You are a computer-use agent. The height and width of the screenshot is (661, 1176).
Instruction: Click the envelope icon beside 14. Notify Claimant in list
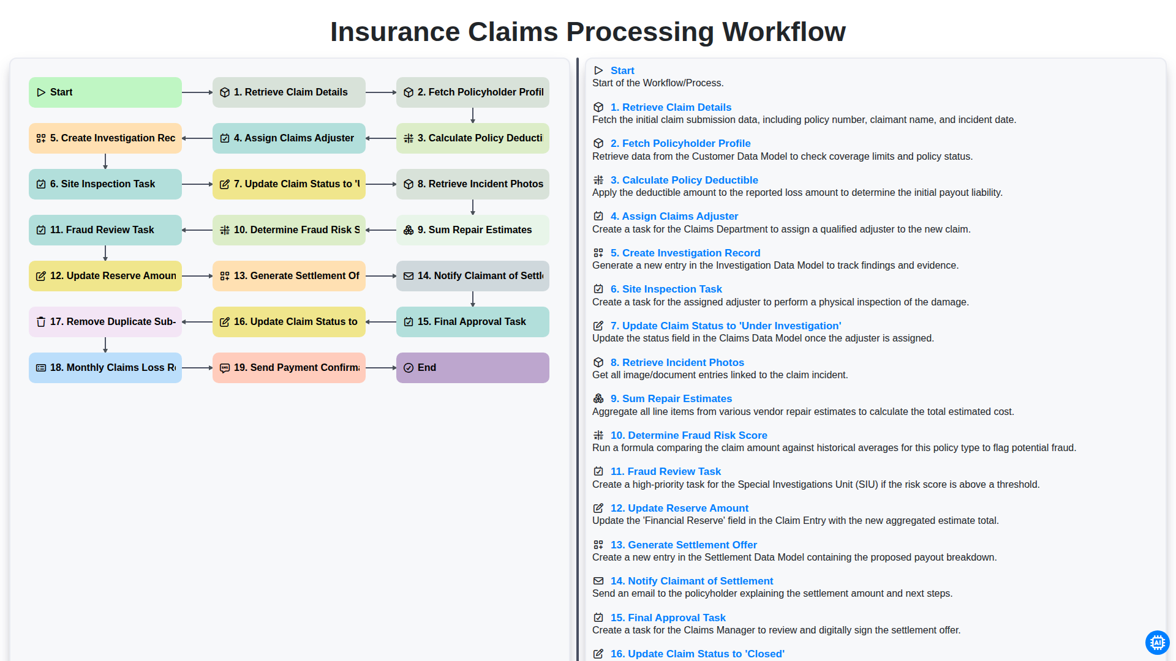coord(598,581)
